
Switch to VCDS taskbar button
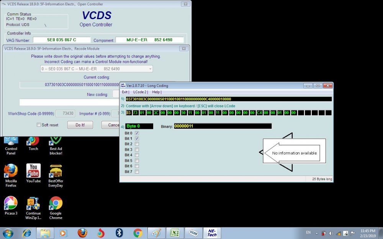[193, 233]
